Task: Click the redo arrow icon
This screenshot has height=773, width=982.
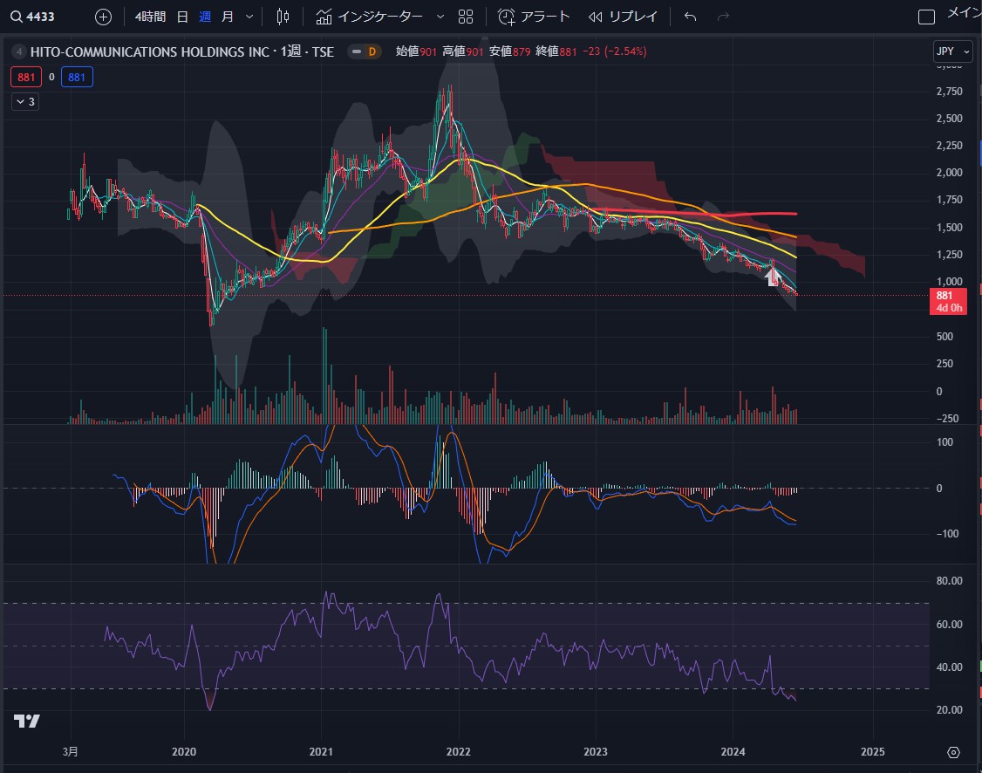Action: tap(723, 17)
